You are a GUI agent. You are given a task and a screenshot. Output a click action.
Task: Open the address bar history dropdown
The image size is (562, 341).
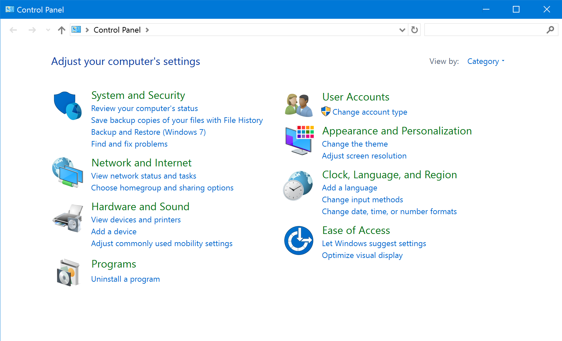[402, 30]
